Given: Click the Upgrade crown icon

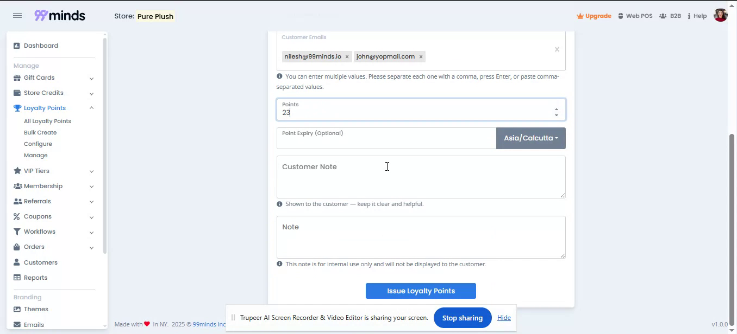Looking at the screenshot, I should pyautogui.click(x=580, y=16).
